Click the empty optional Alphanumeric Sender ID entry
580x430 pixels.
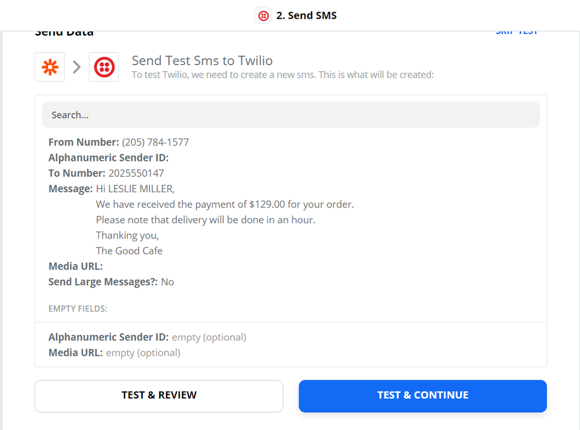[x=147, y=337]
